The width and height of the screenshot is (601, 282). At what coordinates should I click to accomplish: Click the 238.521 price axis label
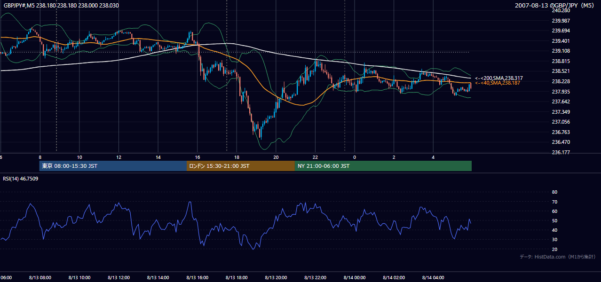[x=561, y=71]
